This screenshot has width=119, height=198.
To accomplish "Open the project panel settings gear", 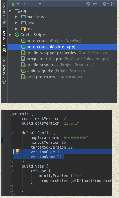I will pos(105,4).
